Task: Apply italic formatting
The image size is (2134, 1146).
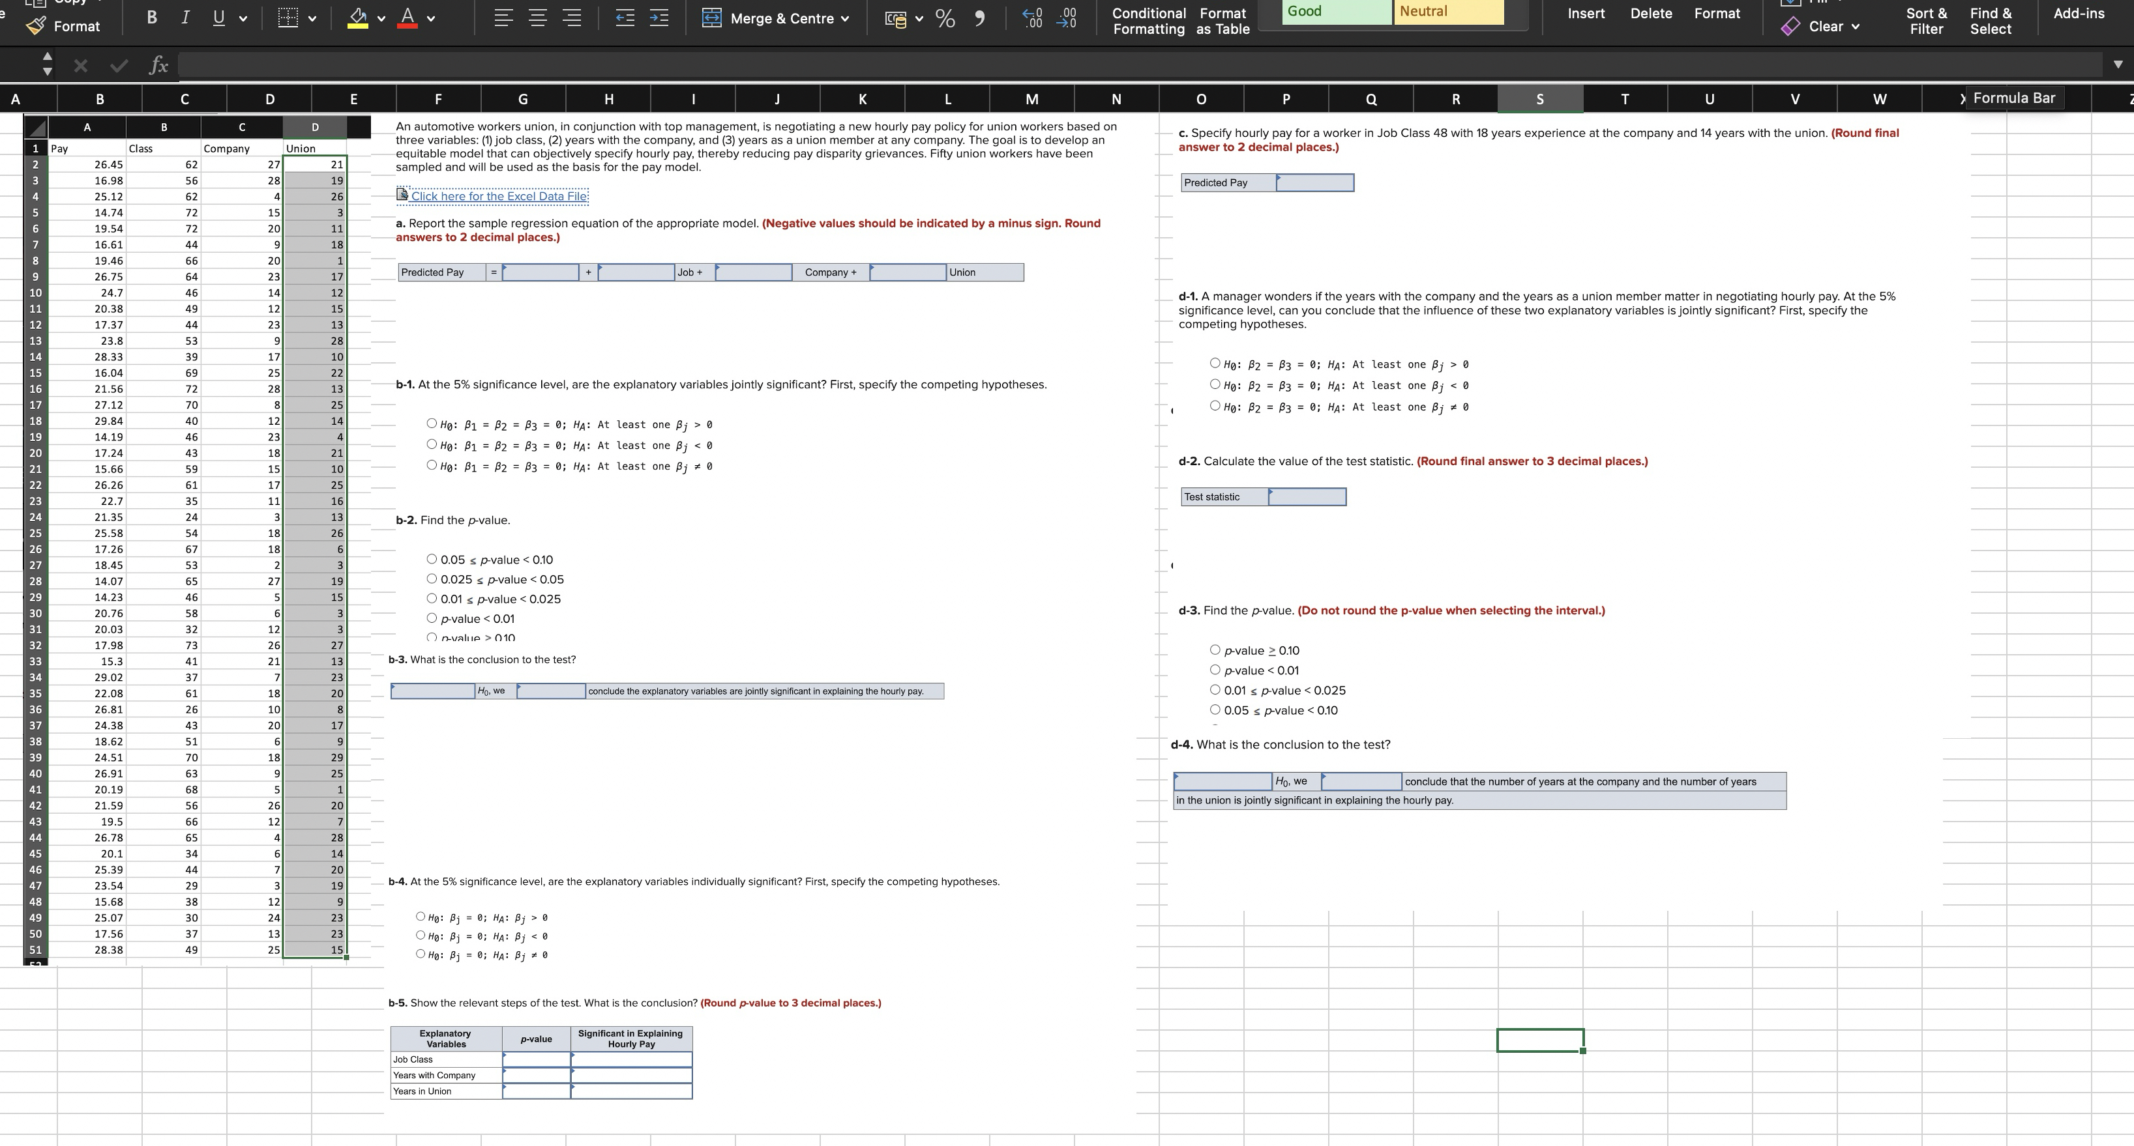Action: [185, 18]
